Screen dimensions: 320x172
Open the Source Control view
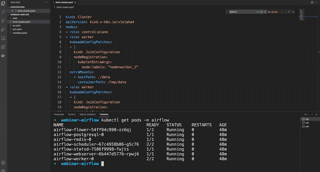coord(3,21)
